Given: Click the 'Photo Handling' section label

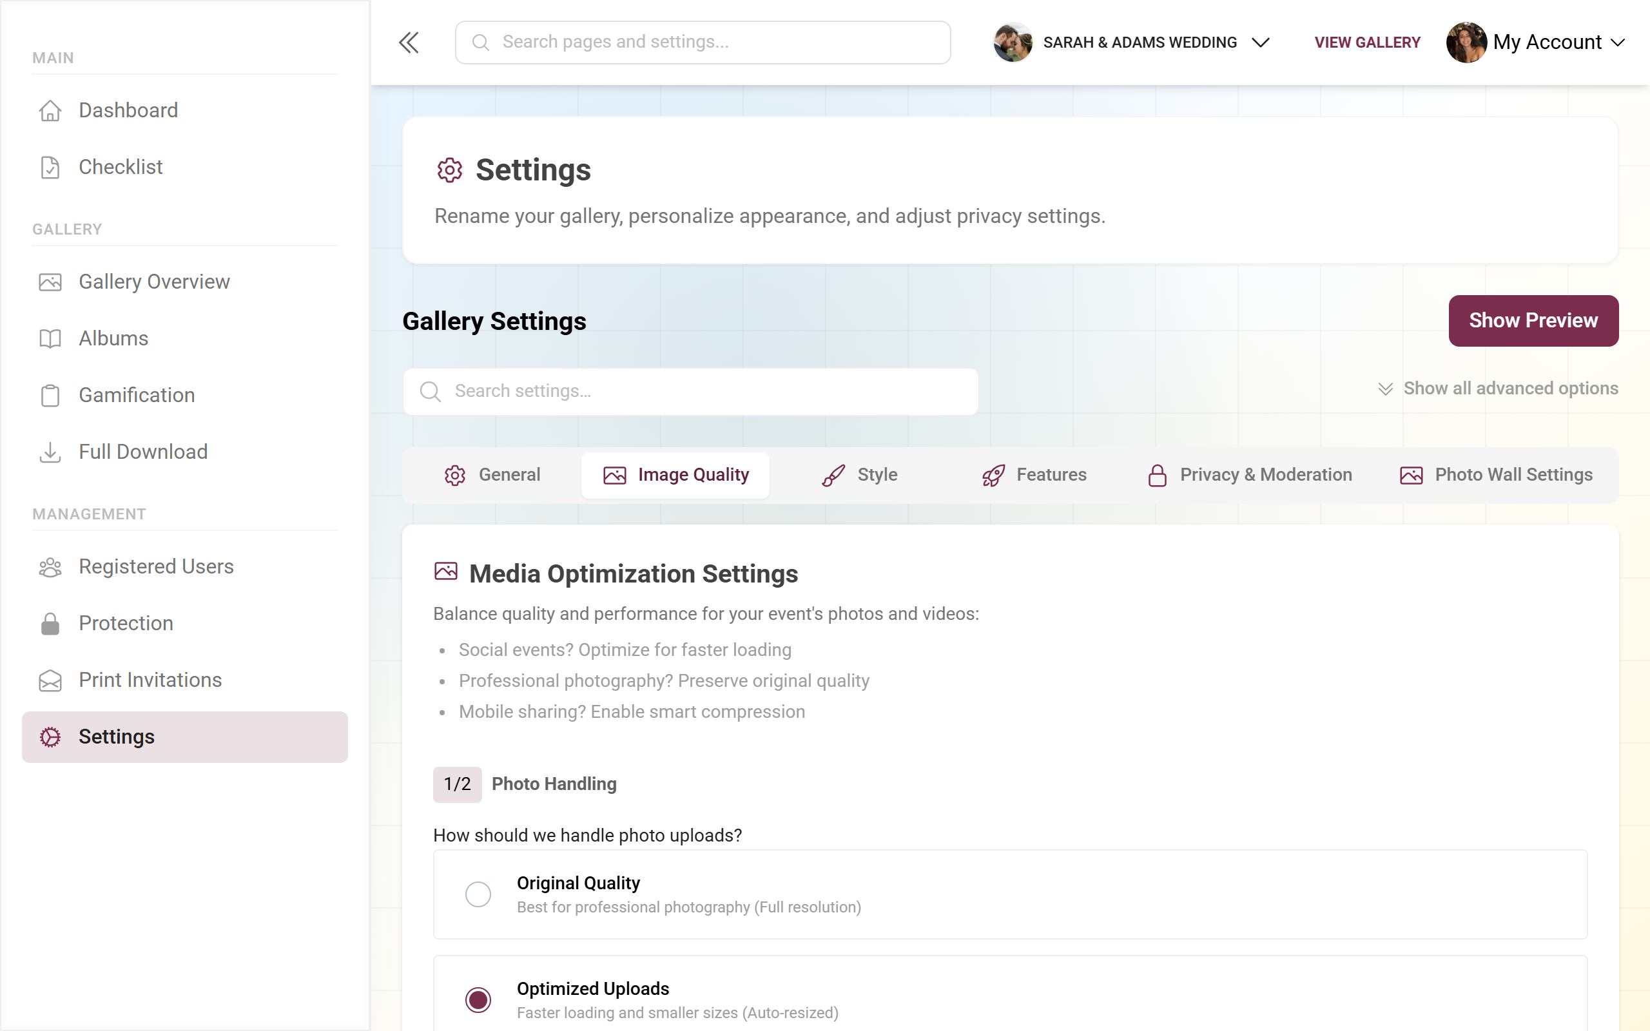Looking at the screenshot, I should (554, 784).
